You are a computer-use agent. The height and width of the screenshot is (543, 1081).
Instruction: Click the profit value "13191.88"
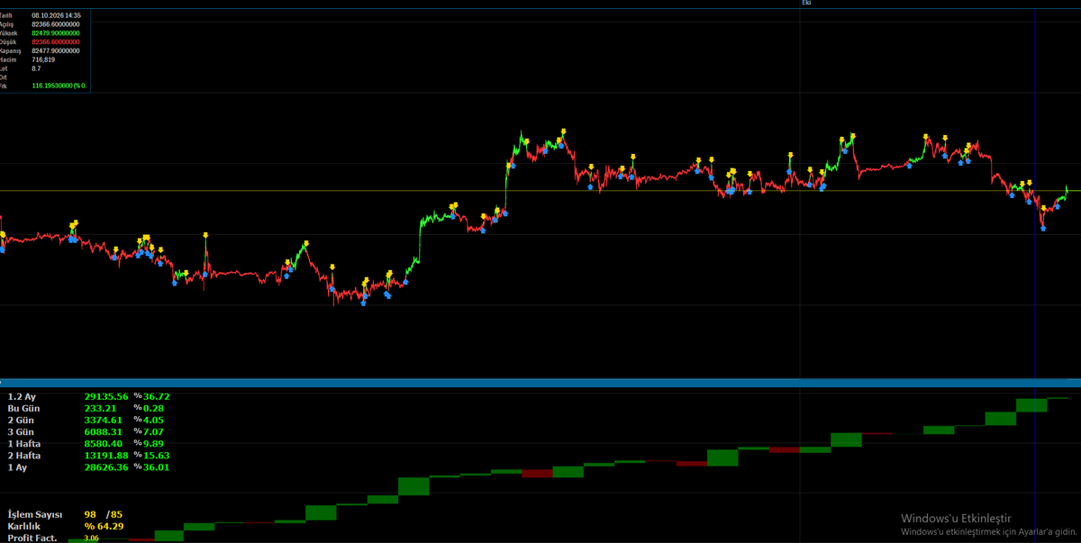(x=106, y=455)
